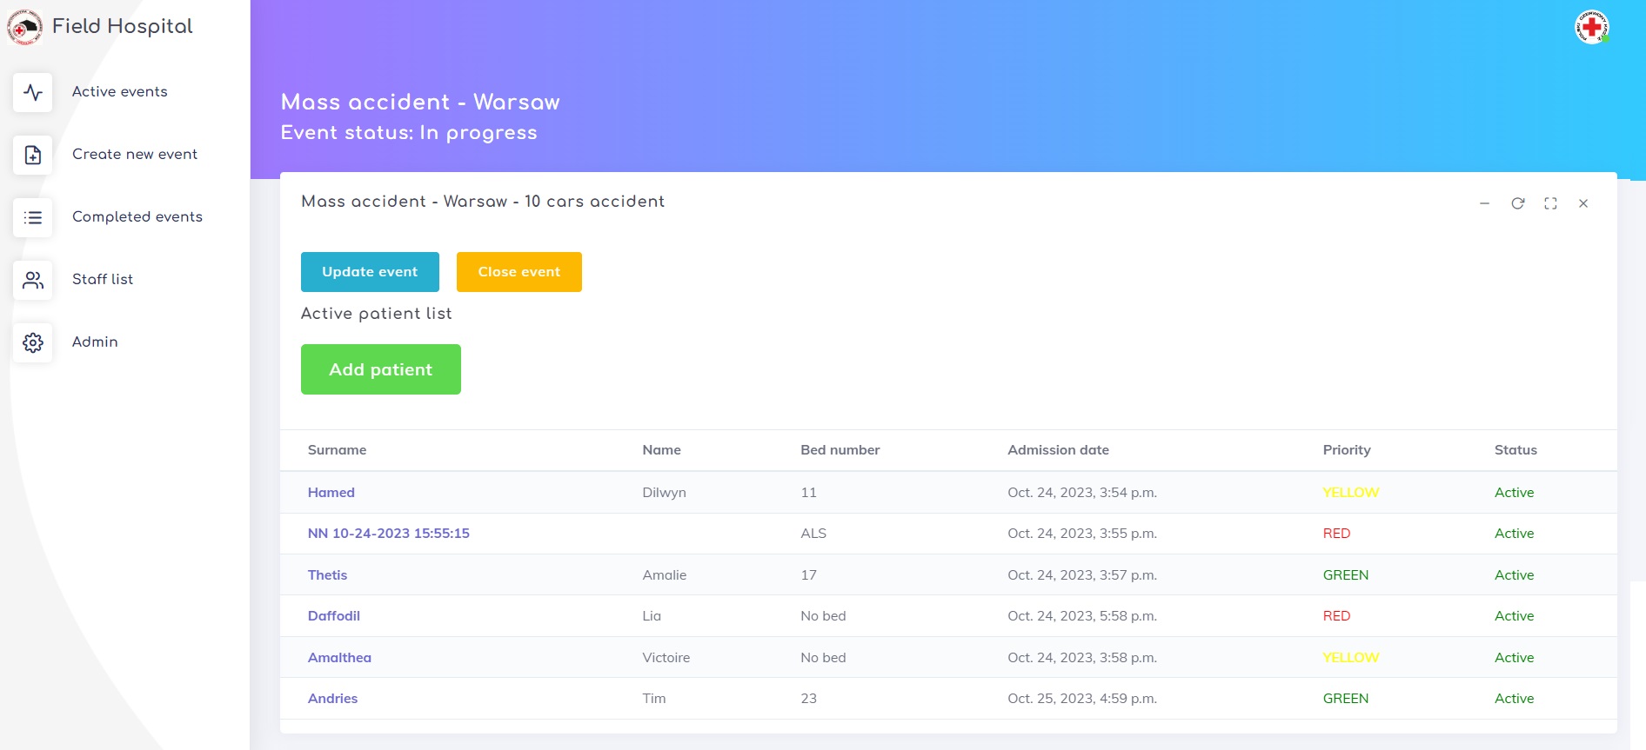Screen dimensions: 1646x750
Task: Click RED priority in Daffodil row
Action: (1336, 616)
